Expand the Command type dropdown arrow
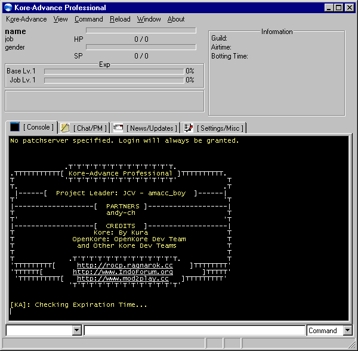This screenshot has height=351, width=358. click(x=348, y=330)
